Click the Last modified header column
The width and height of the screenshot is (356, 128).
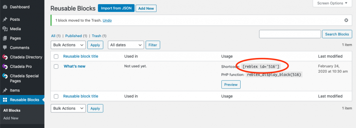[x=330, y=56]
